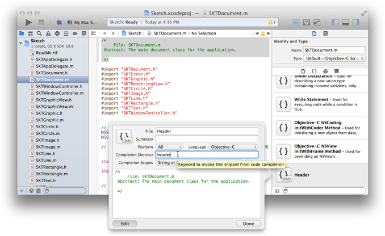Image resolution: width=385 pixels, height=236 pixels.
Task: Show the File Template library
Action: (303, 71)
